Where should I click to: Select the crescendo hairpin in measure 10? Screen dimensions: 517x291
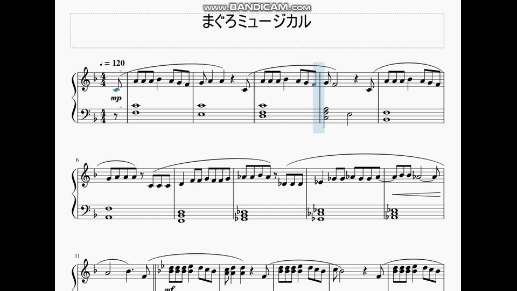[416, 195]
